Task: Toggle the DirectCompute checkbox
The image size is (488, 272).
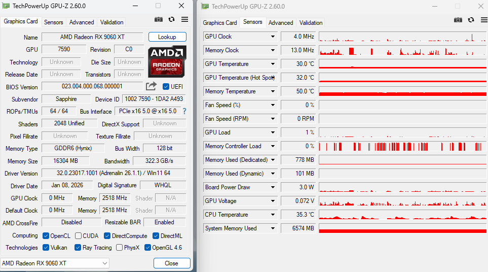Action: point(107,236)
